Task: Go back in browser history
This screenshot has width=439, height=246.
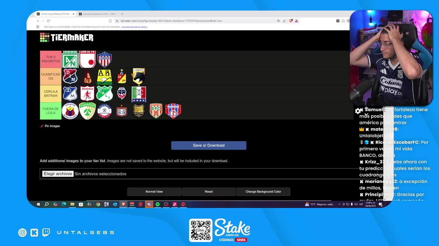Action: point(38,21)
